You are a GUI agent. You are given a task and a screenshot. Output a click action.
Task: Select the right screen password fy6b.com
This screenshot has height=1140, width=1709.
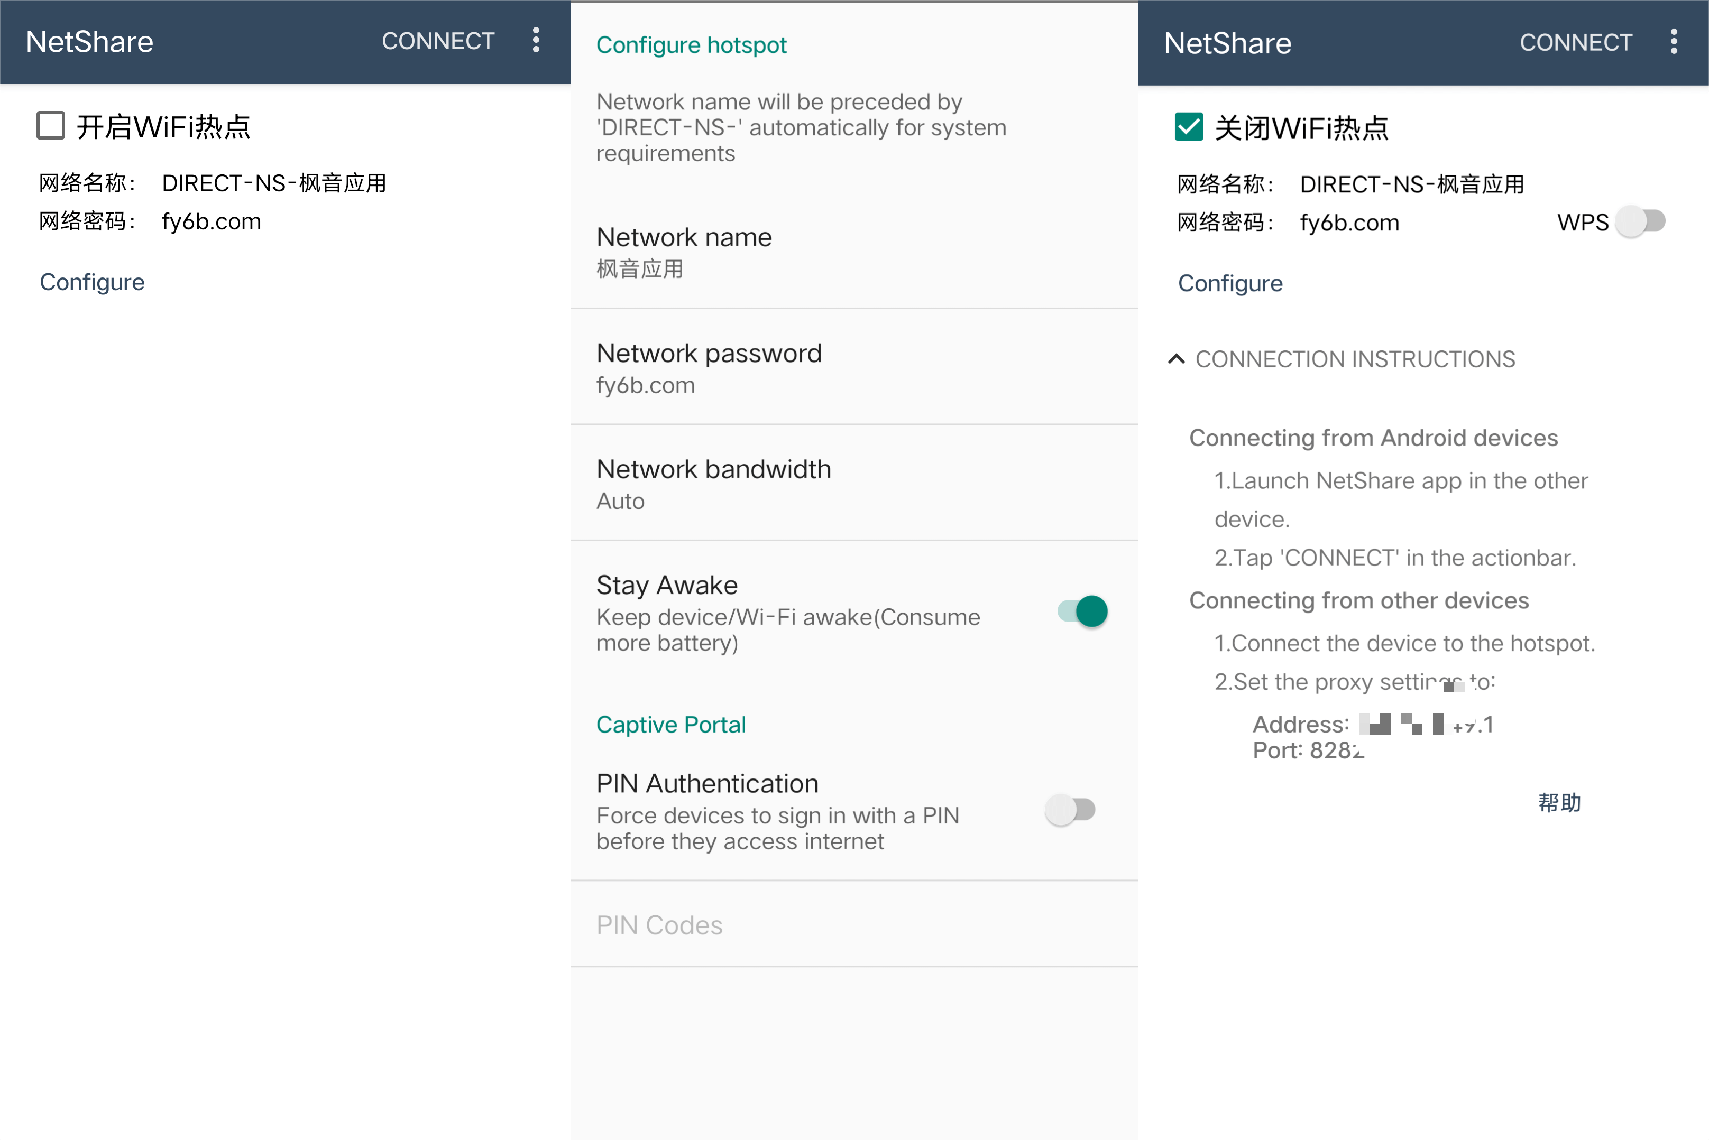pos(1350,223)
